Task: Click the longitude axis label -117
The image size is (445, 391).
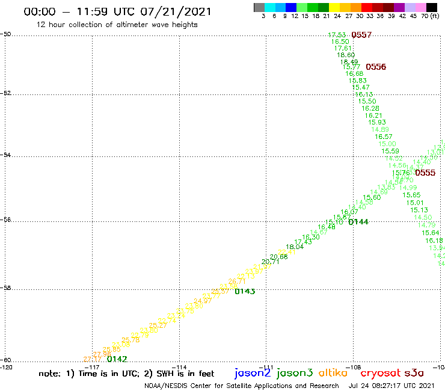Action: click(92, 368)
